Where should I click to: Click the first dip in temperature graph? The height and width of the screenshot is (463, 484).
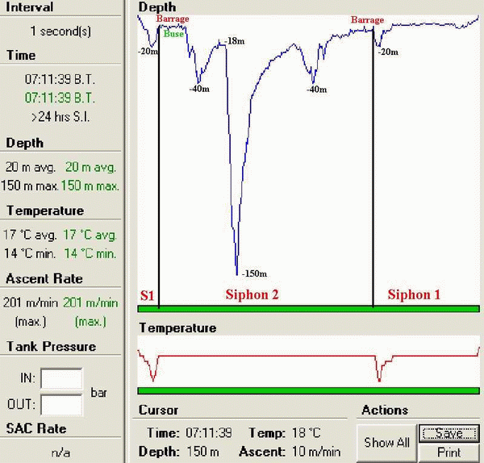pos(153,377)
